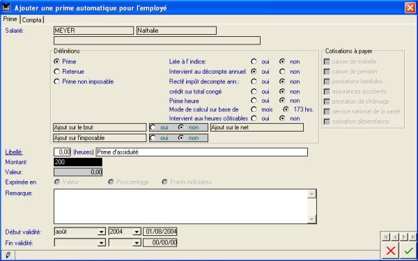Click the Valeur field
Viewport: 418px width, 261px height.
[x=78, y=172]
